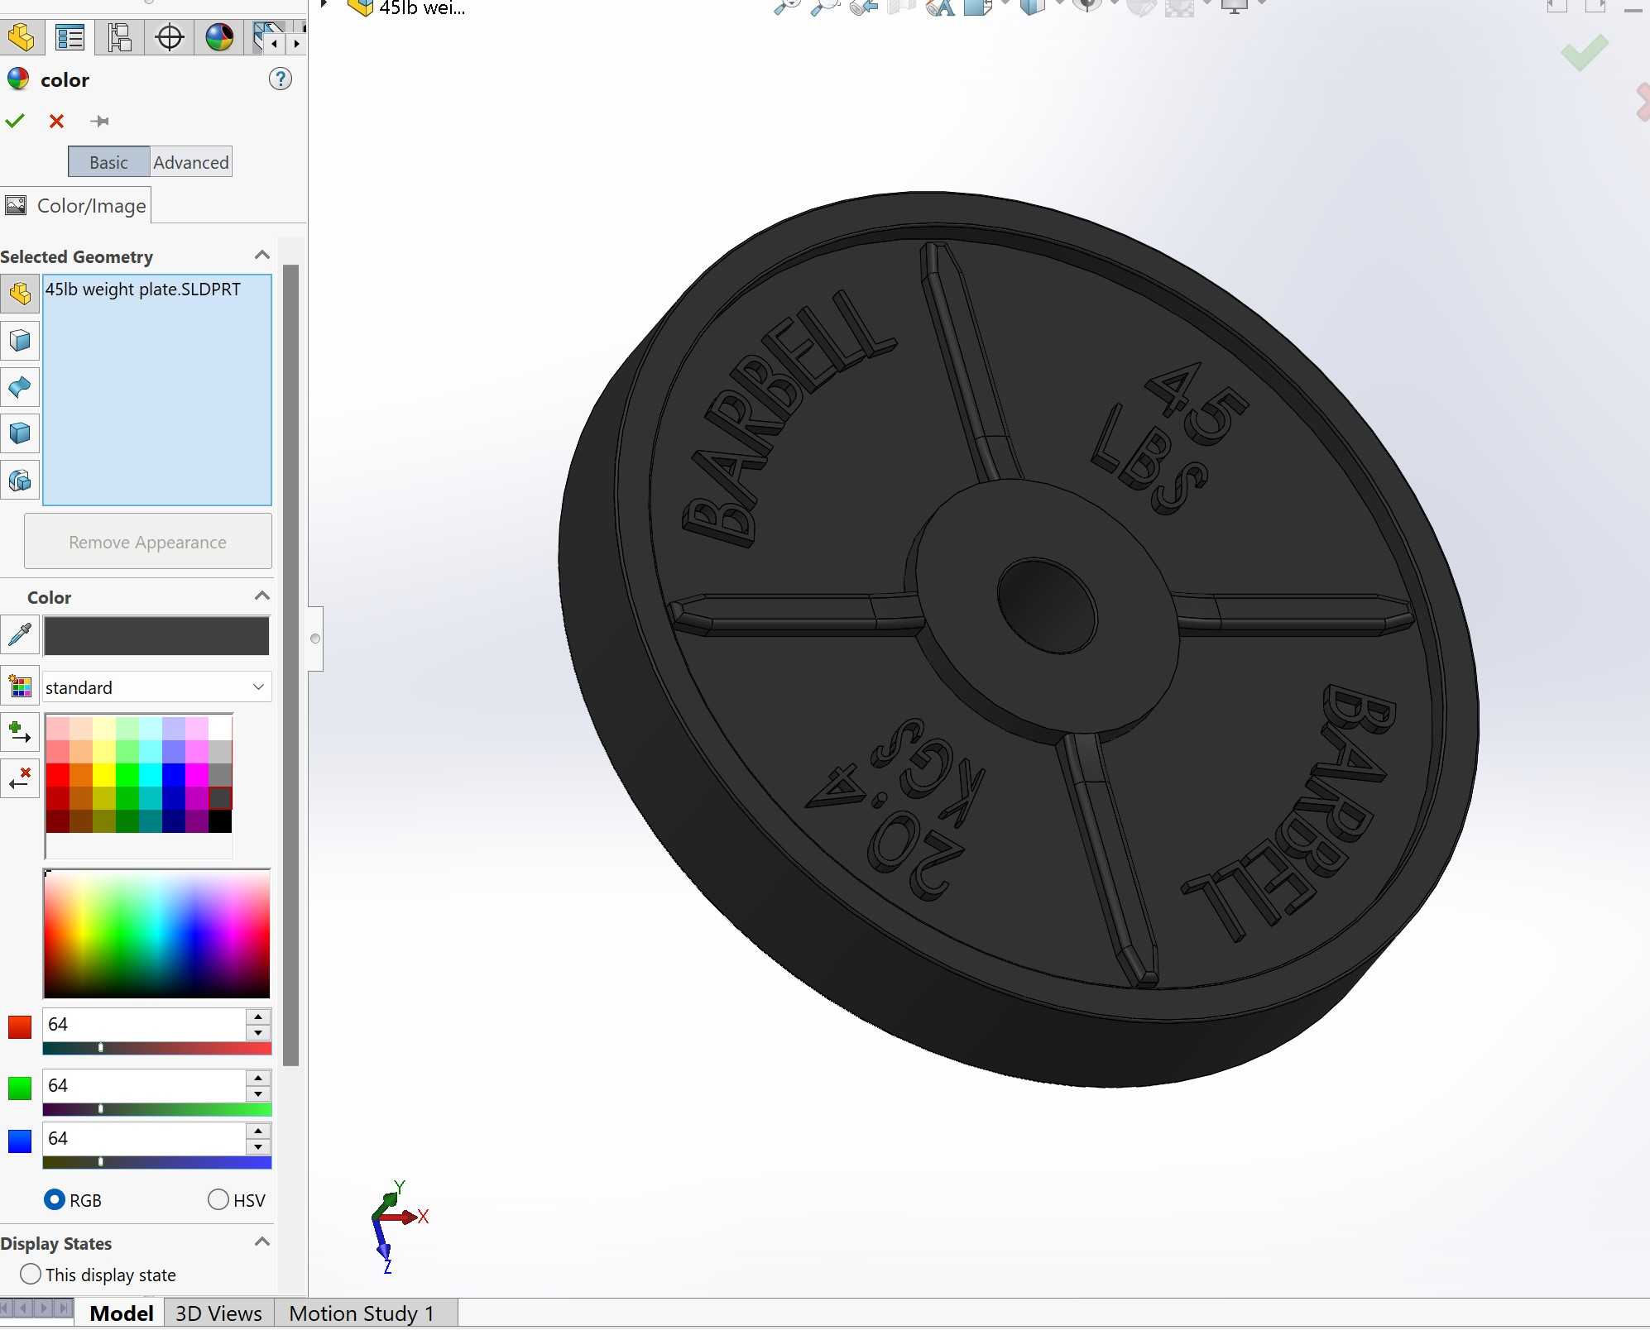The image size is (1650, 1330).
Task: Select 45lb weight plate.SLDPRT in geometry list
Action: coord(143,289)
